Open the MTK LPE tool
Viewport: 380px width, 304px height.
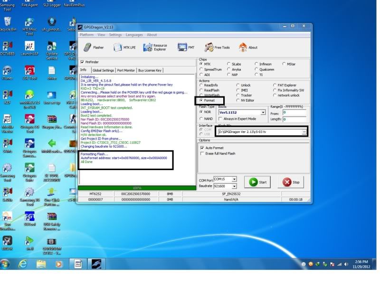click(x=124, y=47)
